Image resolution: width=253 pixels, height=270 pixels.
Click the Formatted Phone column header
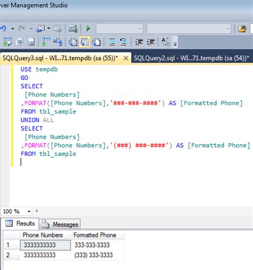[x=98, y=235]
